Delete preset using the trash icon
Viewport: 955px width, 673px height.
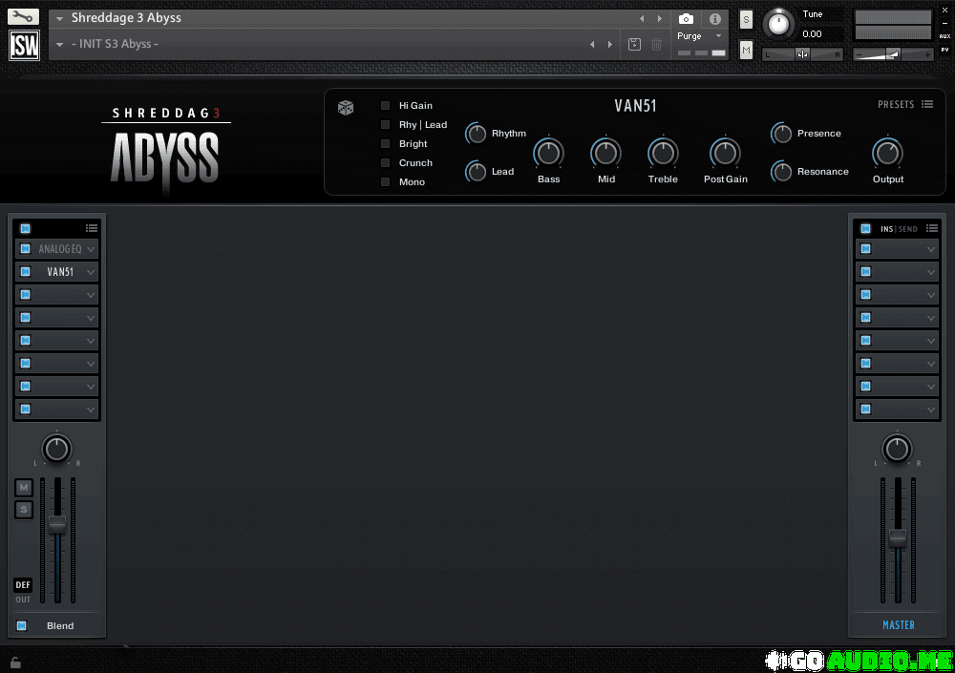tap(657, 44)
